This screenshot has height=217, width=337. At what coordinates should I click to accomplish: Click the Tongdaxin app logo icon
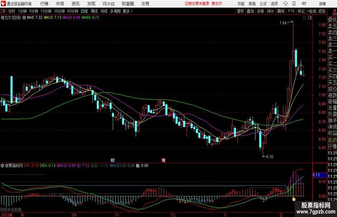pyautogui.click(x=3, y=4)
